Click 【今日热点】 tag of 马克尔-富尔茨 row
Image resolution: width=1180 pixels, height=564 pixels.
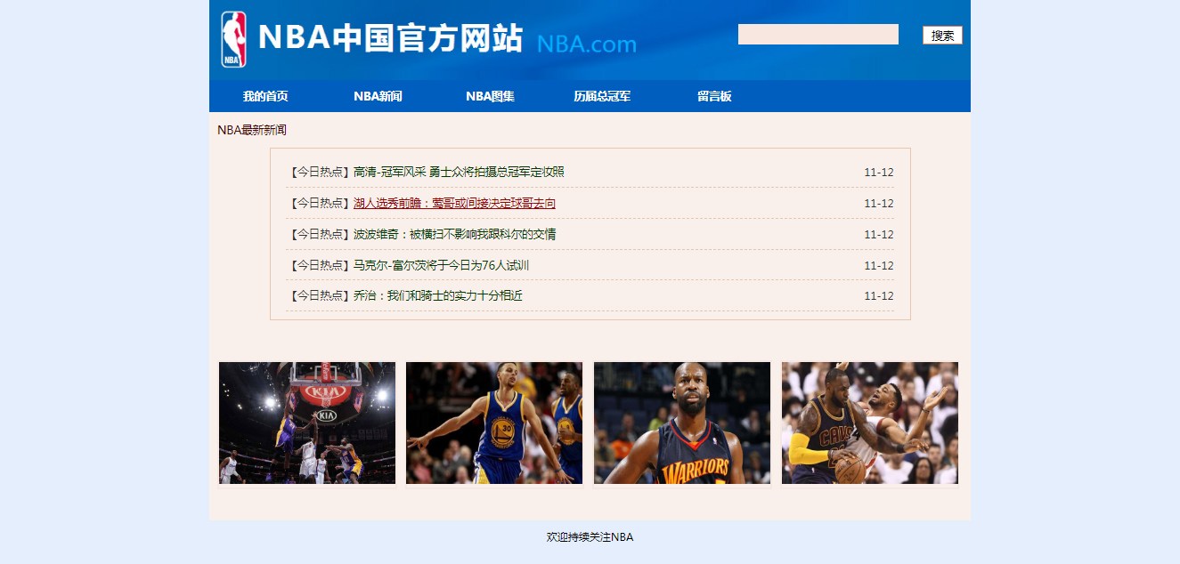320,266
